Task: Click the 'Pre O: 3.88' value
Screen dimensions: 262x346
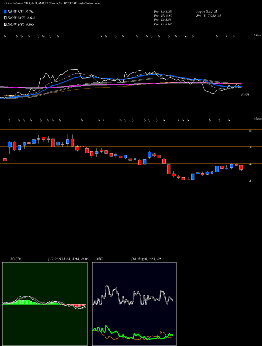Action: 163,12
